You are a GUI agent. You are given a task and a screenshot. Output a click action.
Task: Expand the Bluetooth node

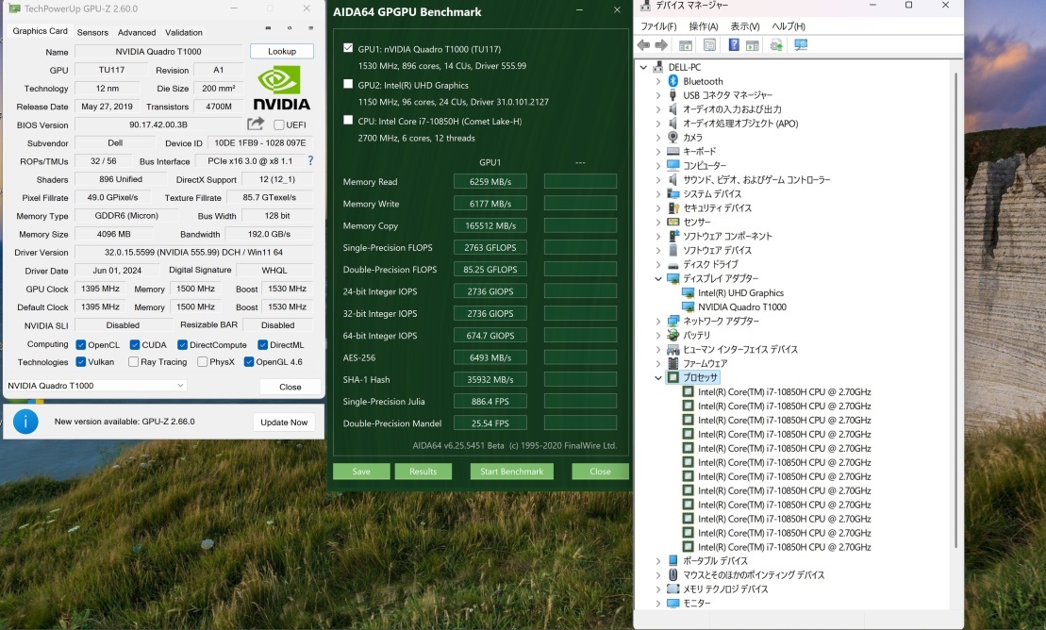point(657,81)
